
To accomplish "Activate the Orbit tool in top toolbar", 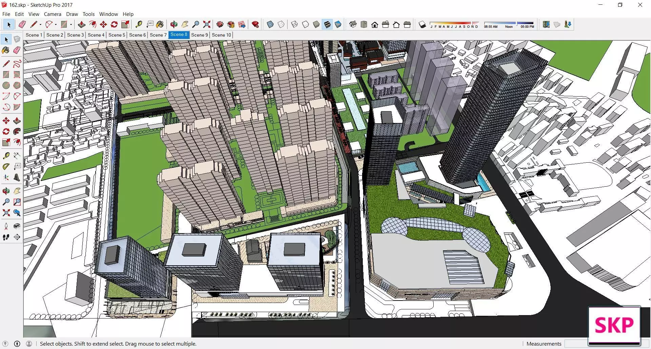I will pos(174,24).
